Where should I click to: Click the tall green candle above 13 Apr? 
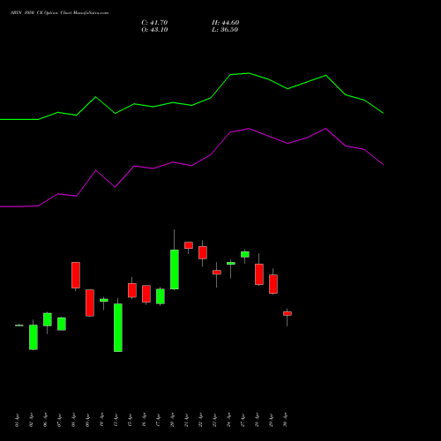click(x=118, y=327)
